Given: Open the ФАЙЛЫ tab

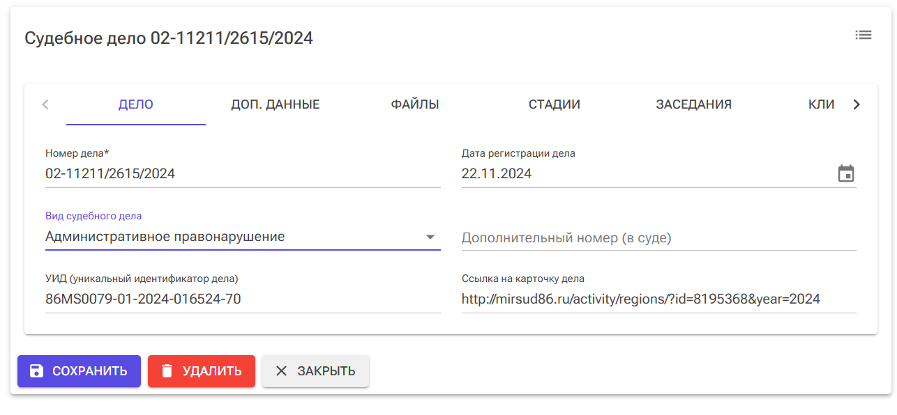Looking at the screenshot, I should [x=414, y=104].
